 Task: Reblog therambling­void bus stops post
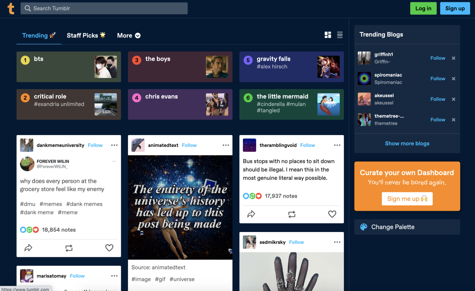pyautogui.click(x=292, y=214)
